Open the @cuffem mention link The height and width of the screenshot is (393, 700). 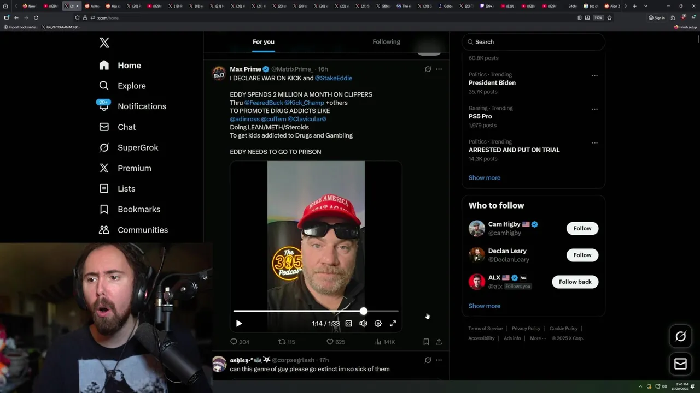[x=273, y=119]
